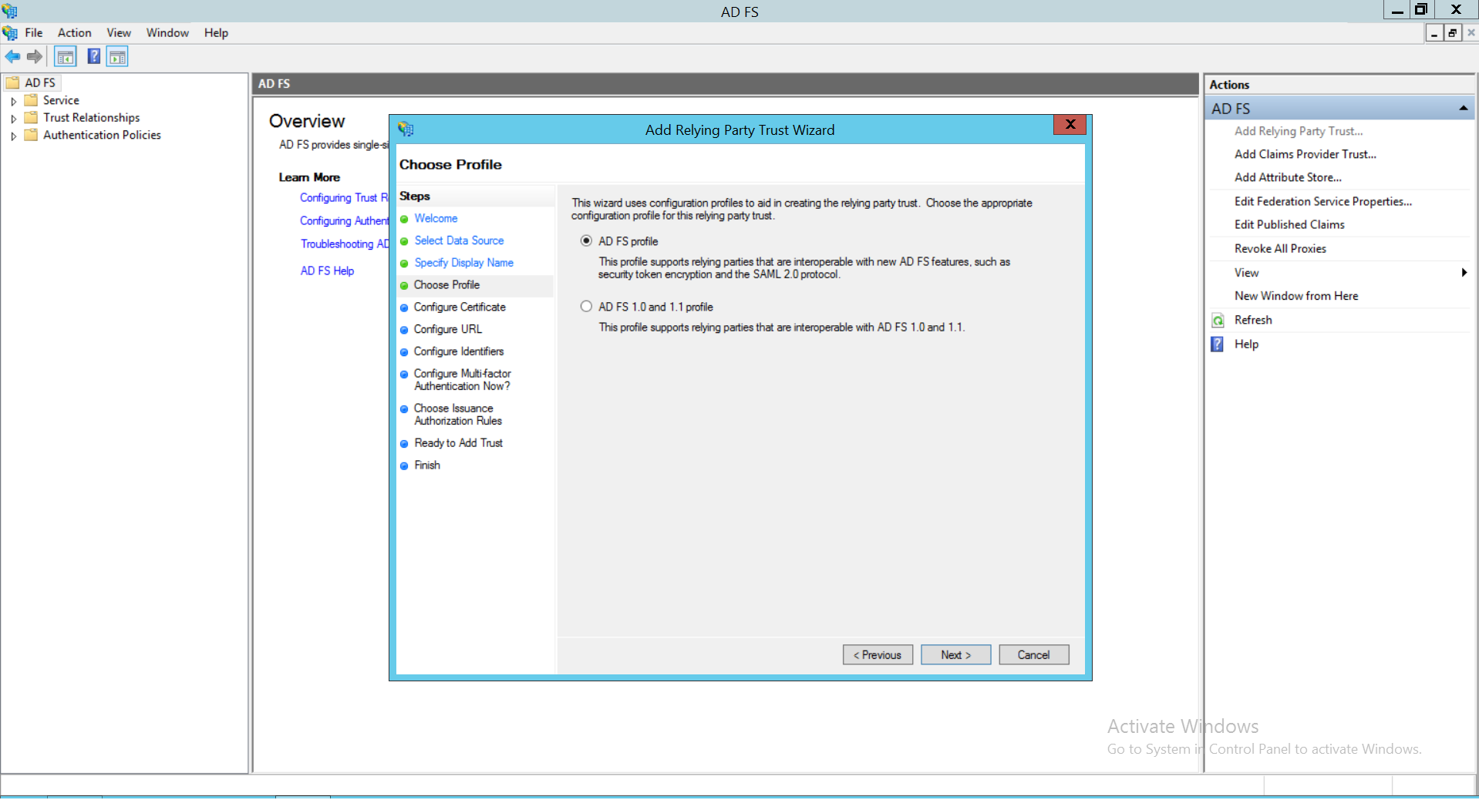Viewport: 1479px width, 800px height.
Task: Click the Help icon in the Actions pane
Action: click(x=1217, y=345)
